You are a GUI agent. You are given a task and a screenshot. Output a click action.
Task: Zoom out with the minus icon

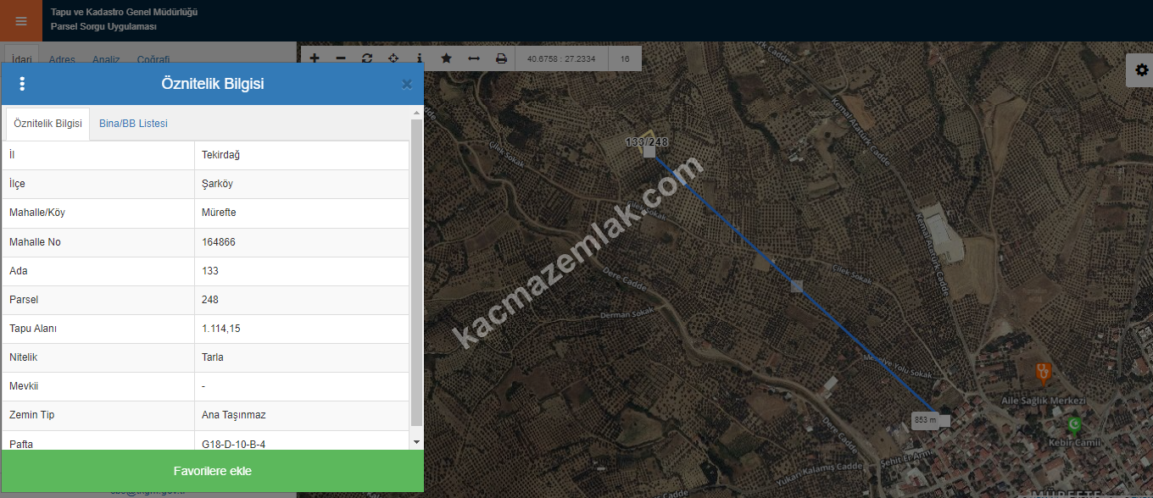click(341, 58)
